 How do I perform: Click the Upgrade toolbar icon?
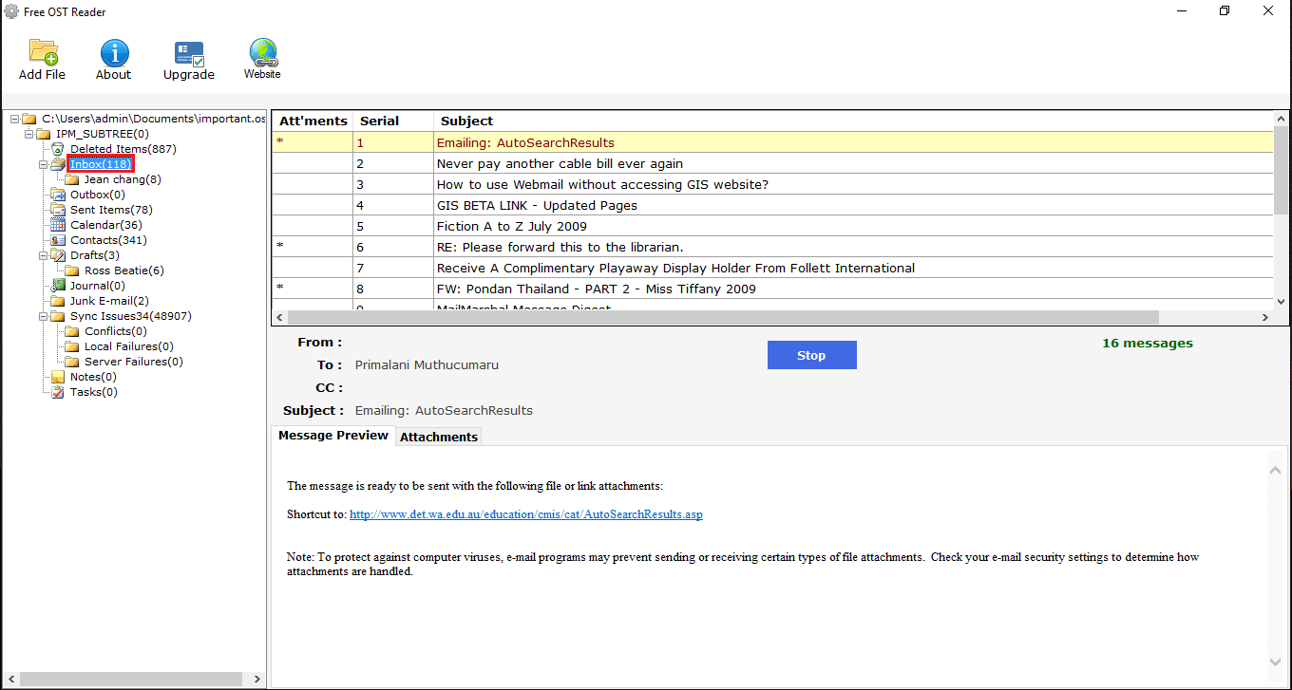(x=189, y=54)
